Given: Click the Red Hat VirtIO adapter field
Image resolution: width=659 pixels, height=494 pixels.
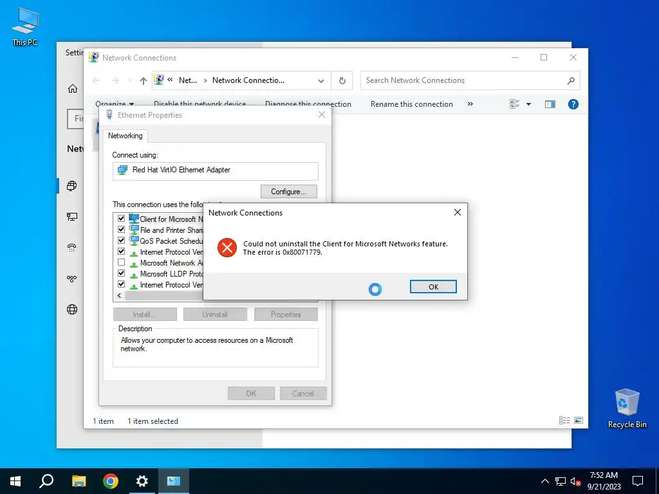Looking at the screenshot, I should pos(215,170).
